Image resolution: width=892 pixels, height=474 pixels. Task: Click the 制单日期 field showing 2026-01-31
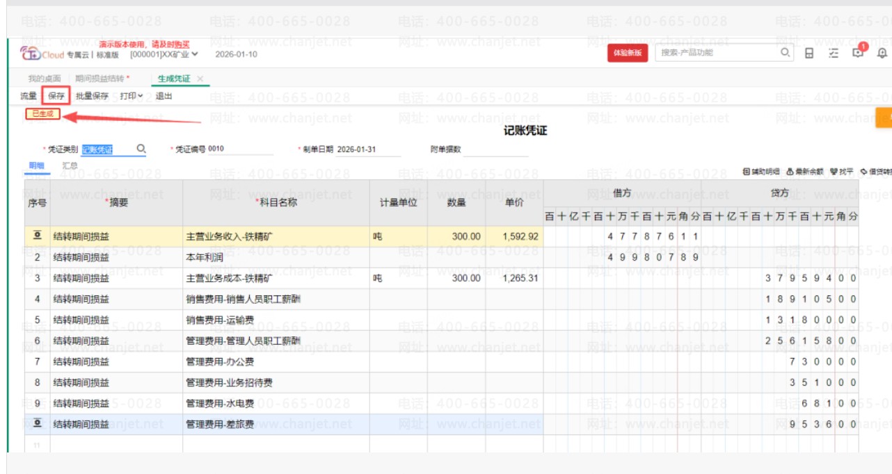click(x=368, y=149)
